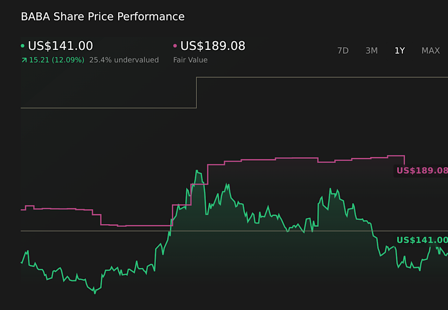Show the MAX time range
The image size is (448, 310).
coord(431,50)
